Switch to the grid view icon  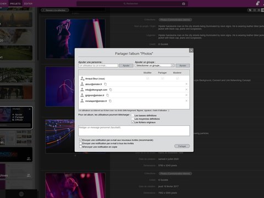255,10
